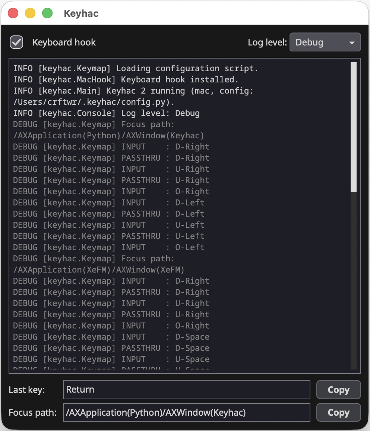Image resolution: width=370 pixels, height=431 pixels.
Task: Click the log line 'Keyboard hook installed.'
Action: point(126,80)
